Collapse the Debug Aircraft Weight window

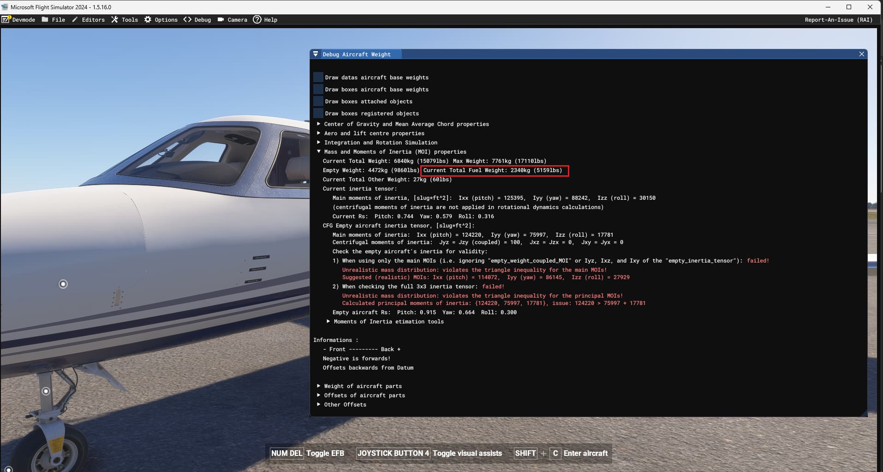[x=316, y=54]
